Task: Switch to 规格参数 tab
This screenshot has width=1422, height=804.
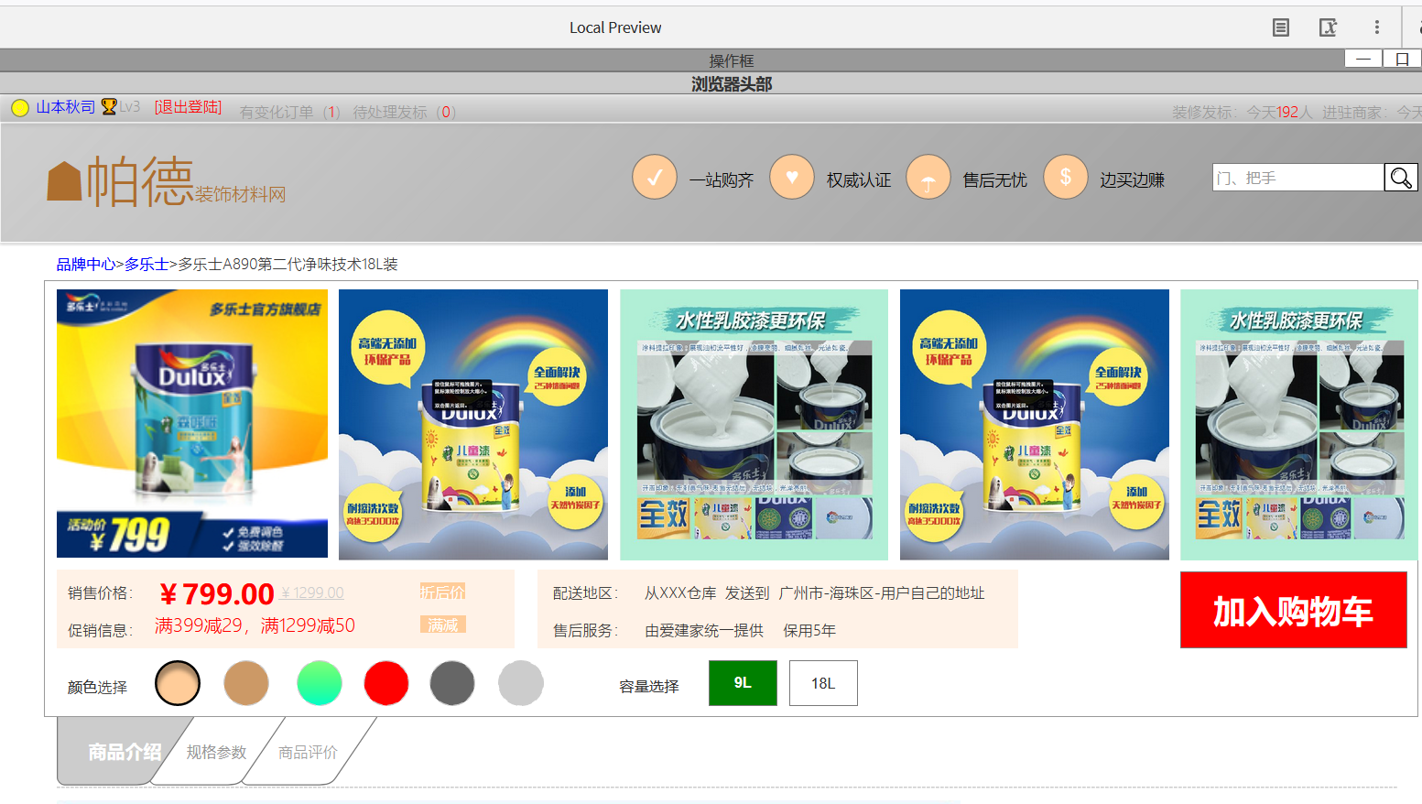Action: click(x=217, y=752)
